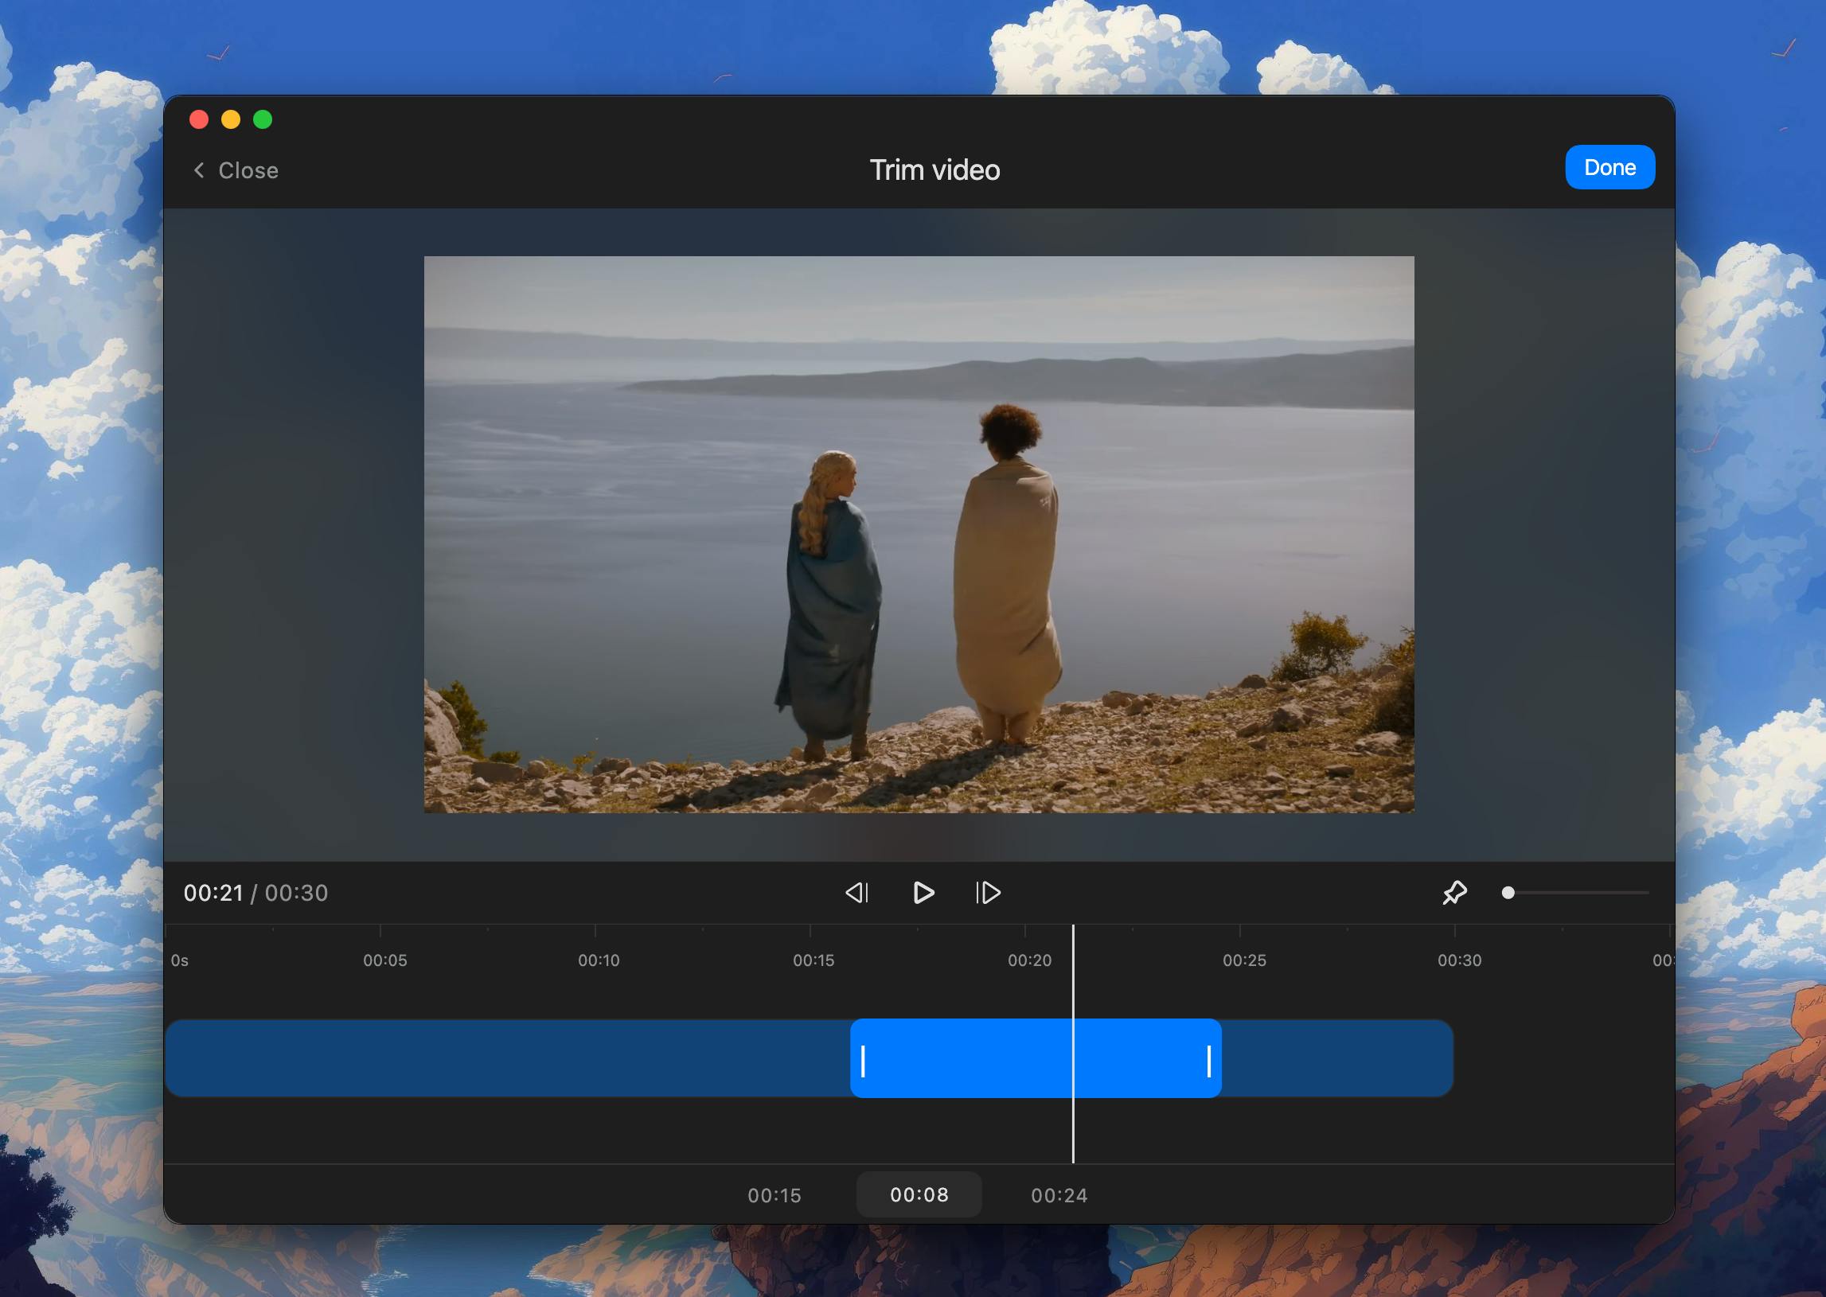The width and height of the screenshot is (1826, 1297).
Task: Click the 00:10 timeline ruler mark
Action: coord(599,960)
